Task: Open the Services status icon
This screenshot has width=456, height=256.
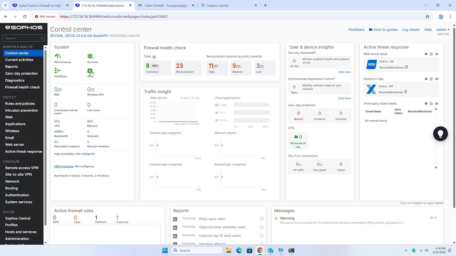Action: point(90,56)
